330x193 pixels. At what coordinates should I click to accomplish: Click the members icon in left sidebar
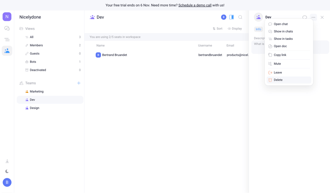click(7, 51)
